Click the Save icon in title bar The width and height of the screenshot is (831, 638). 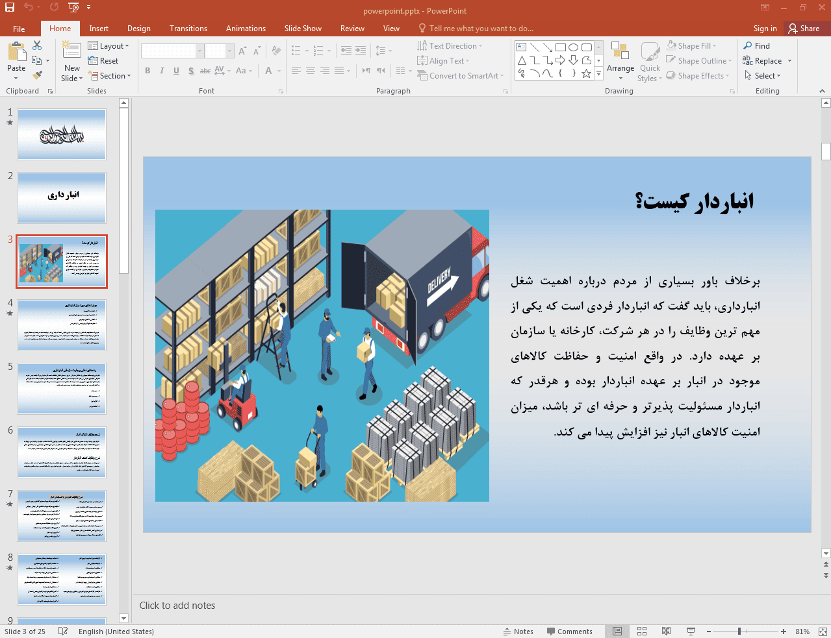10,8
